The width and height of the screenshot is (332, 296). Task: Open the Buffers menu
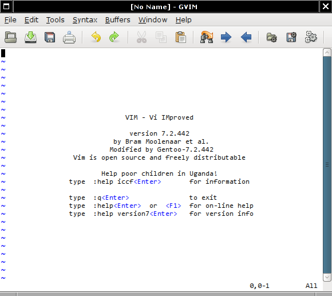[118, 20]
